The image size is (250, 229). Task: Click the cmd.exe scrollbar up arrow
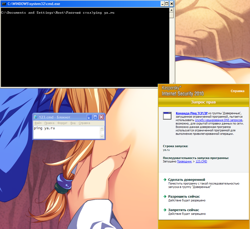coord(171,10)
